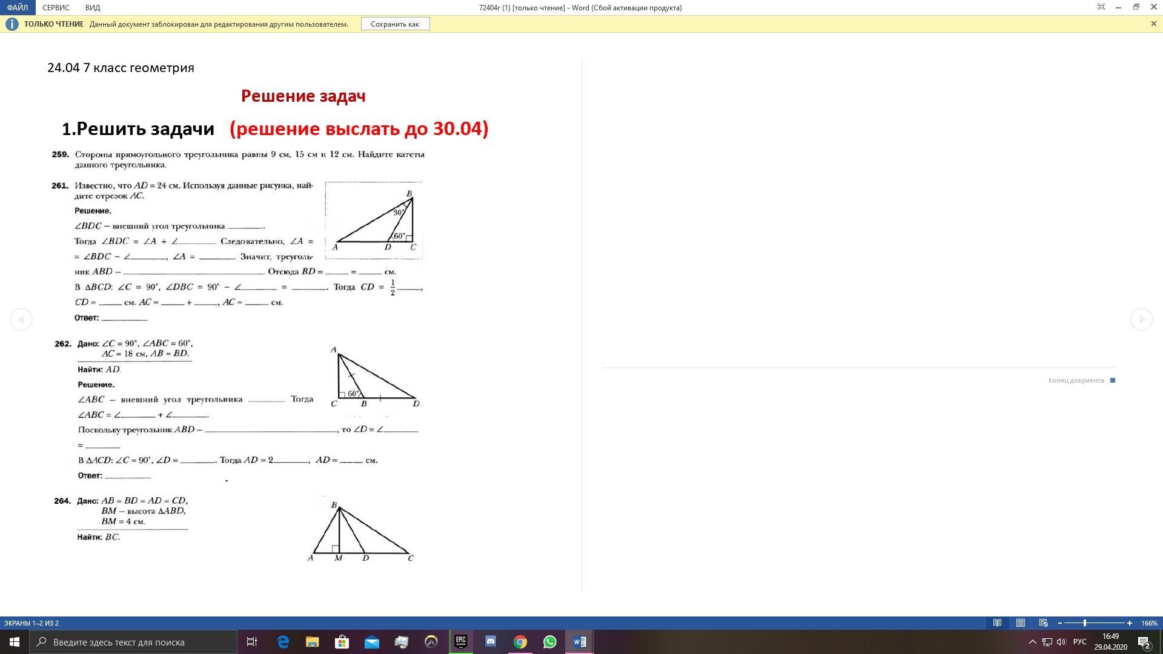
Task: Go to previous screen arrow
Action: point(21,319)
